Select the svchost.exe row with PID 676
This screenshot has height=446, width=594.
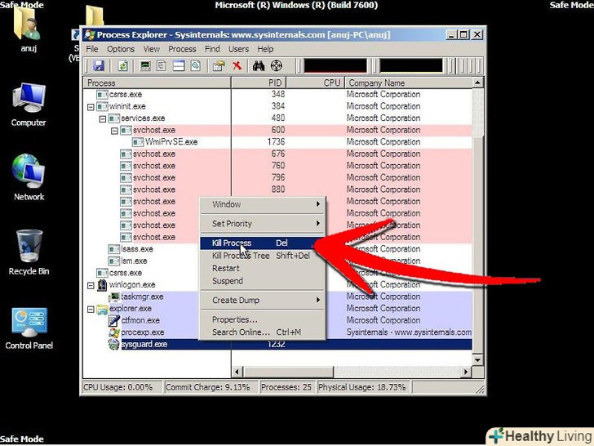point(277,154)
